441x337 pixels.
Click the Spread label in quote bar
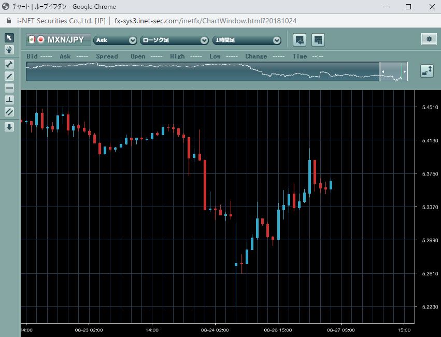[107, 56]
